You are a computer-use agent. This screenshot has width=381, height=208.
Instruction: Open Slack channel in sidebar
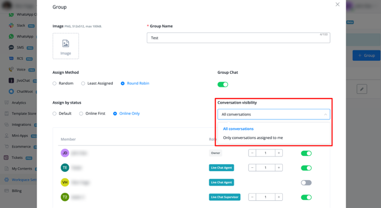[x=21, y=26]
